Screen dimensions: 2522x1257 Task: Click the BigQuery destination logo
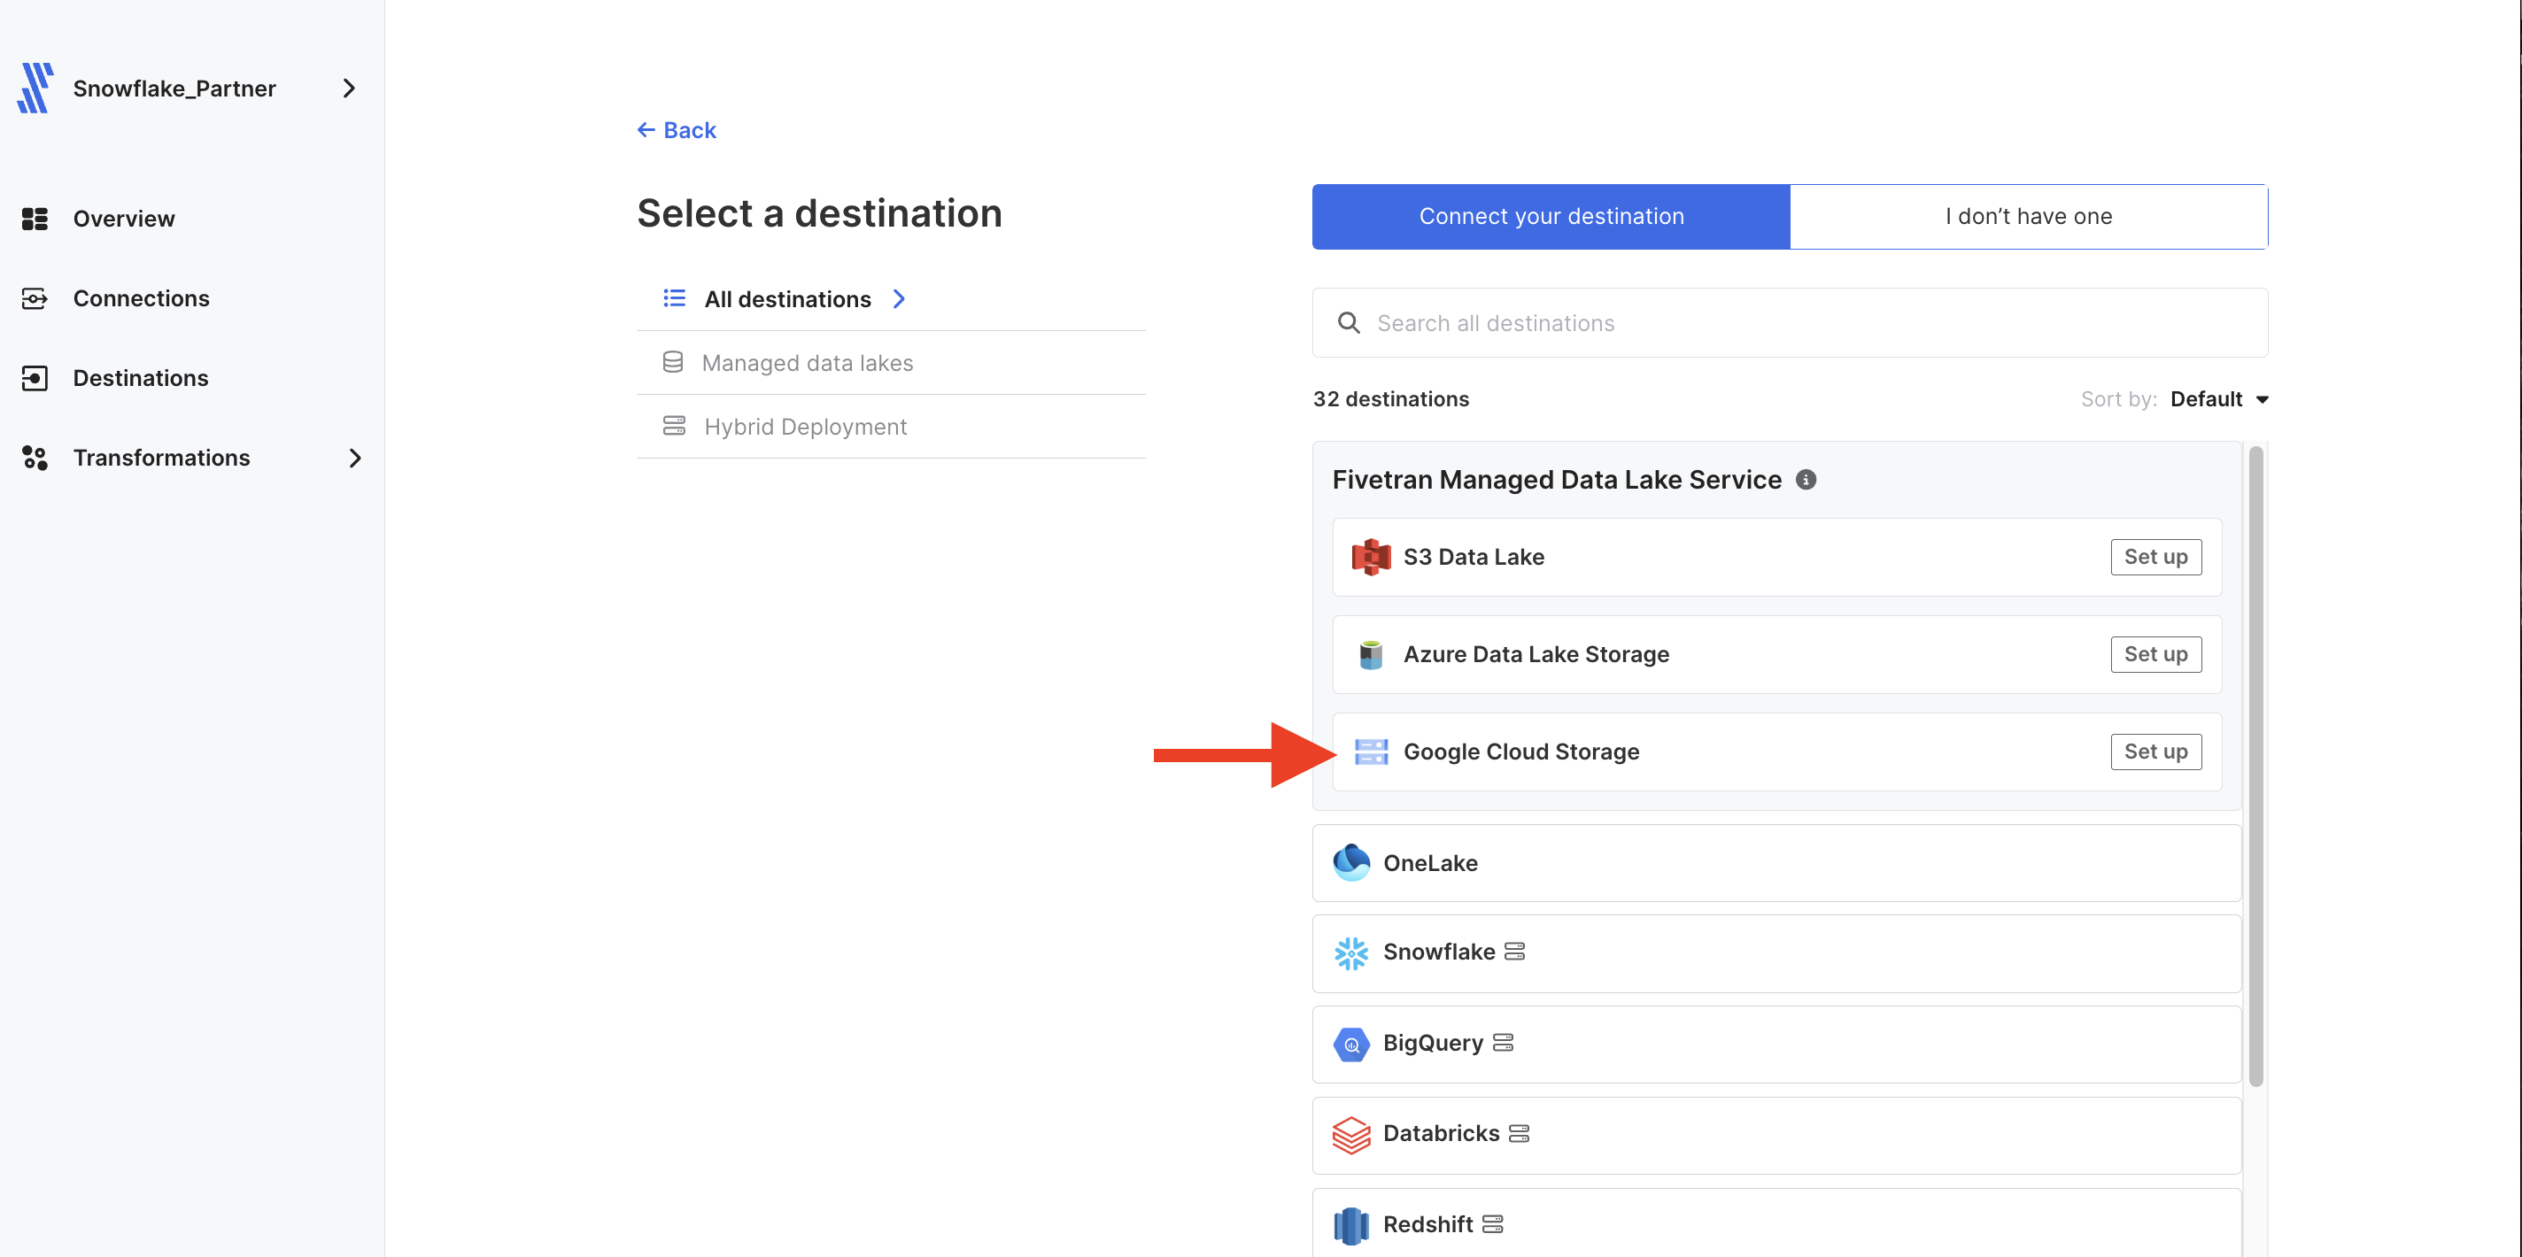pos(1351,1044)
